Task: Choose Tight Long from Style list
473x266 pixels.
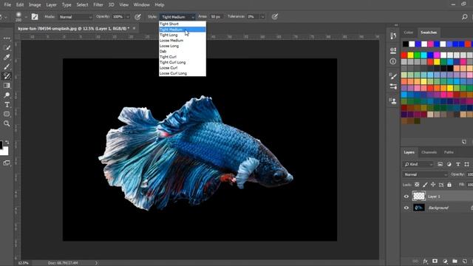Action: (x=183, y=35)
